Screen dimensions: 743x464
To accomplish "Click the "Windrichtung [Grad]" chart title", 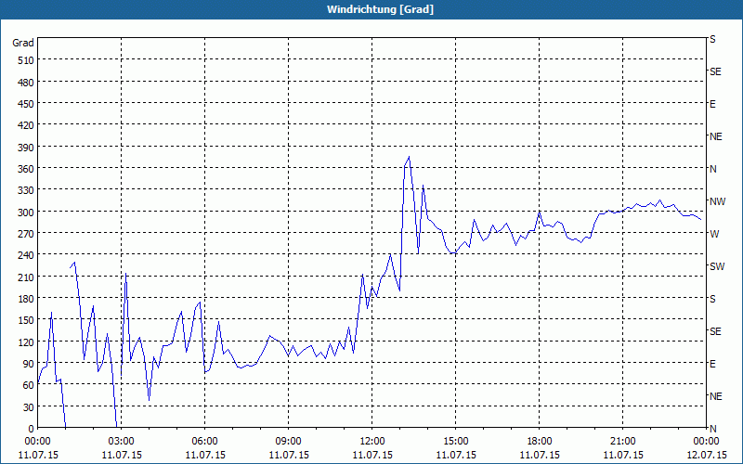I will [371, 9].
